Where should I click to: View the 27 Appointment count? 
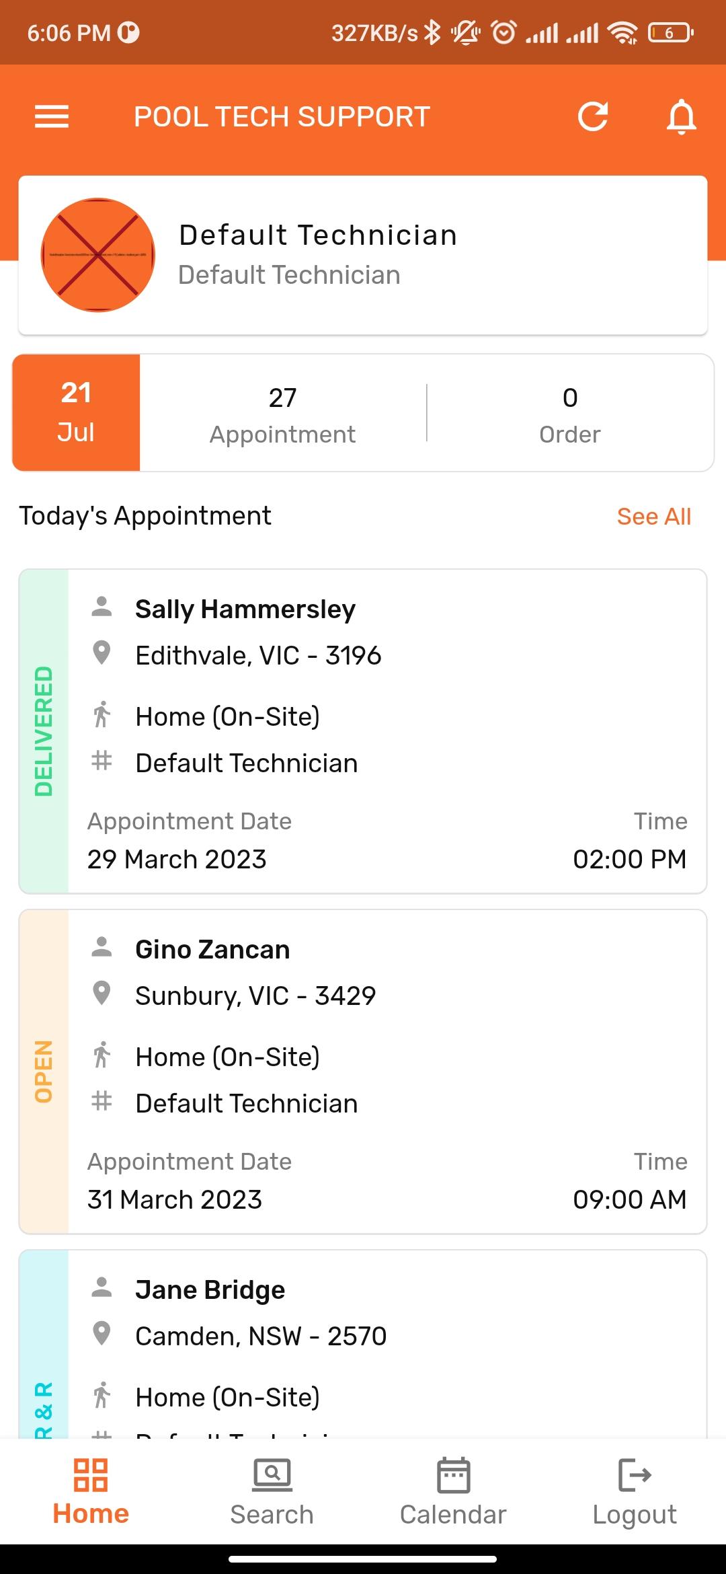tap(282, 415)
